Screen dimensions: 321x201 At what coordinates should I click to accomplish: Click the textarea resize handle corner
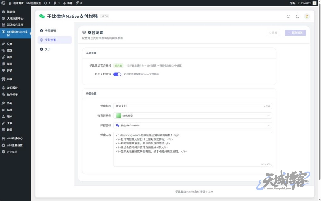coord(271,165)
